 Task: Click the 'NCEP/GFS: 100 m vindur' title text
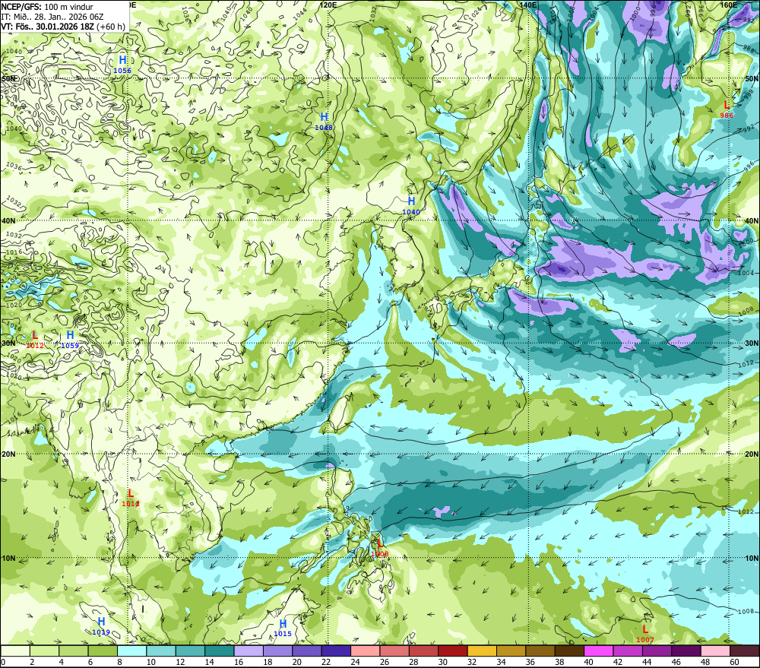pyautogui.click(x=47, y=7)
